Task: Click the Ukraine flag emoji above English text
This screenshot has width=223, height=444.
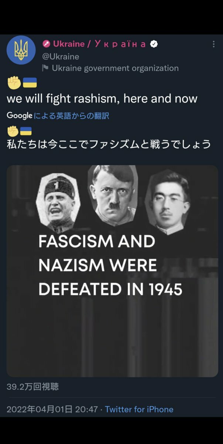Action: (30, 83)
